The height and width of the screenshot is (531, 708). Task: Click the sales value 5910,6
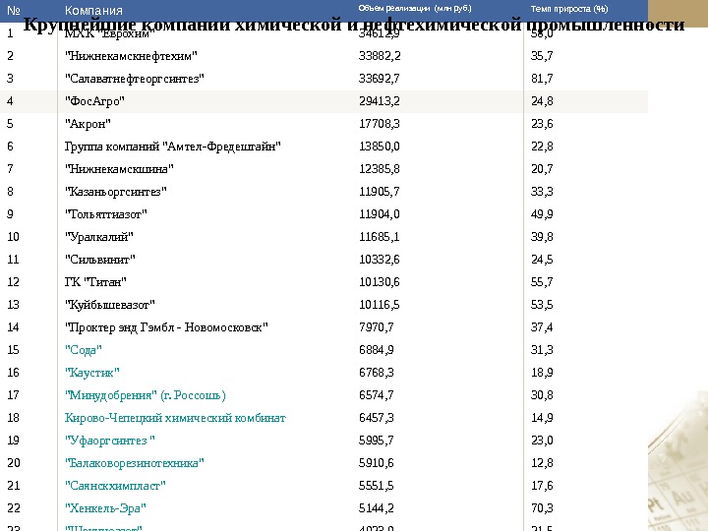tap(376, 463)
